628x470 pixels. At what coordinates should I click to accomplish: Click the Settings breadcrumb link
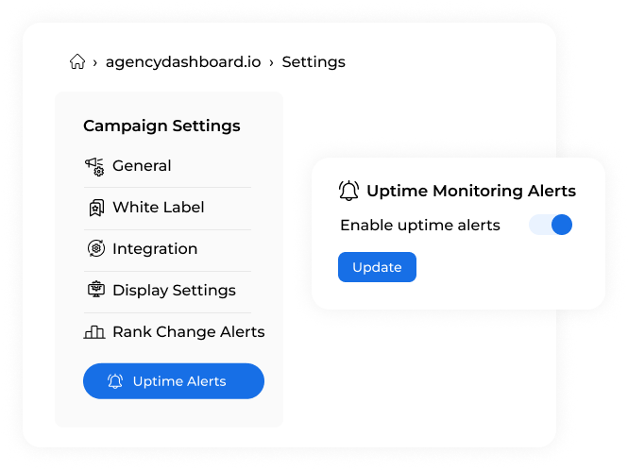(x=314, y=62)
